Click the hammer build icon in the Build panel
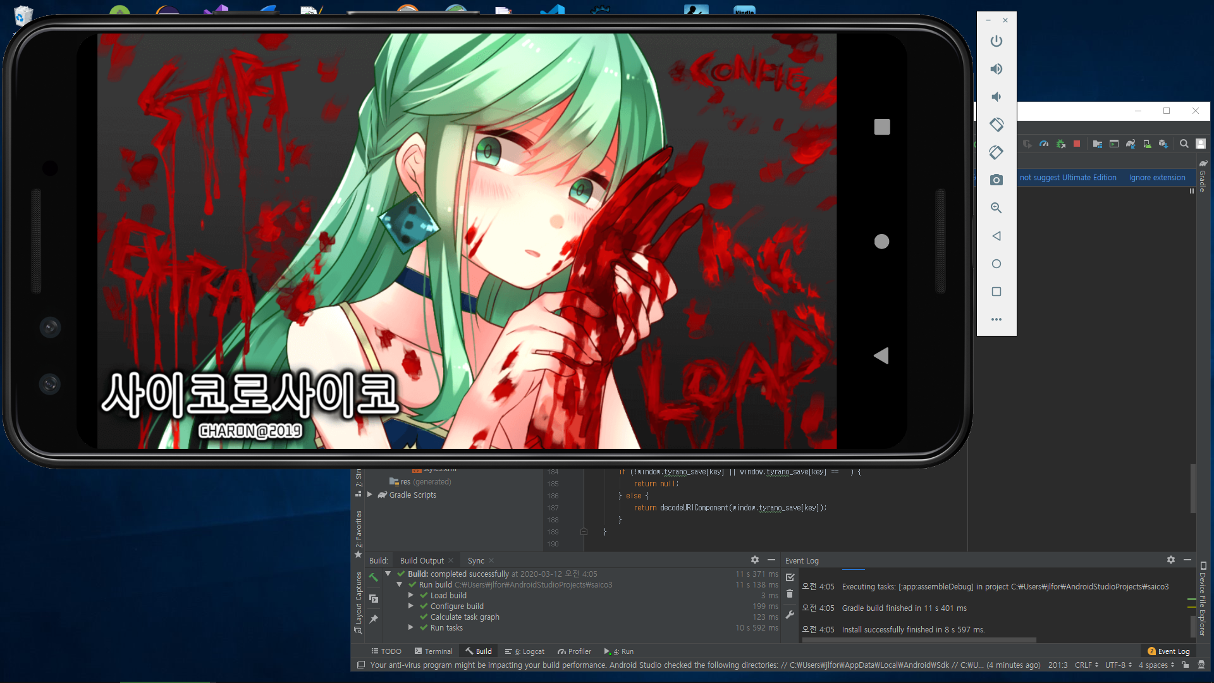The height and width of the screenshot is (683, 1214). [x=374, y=577]
